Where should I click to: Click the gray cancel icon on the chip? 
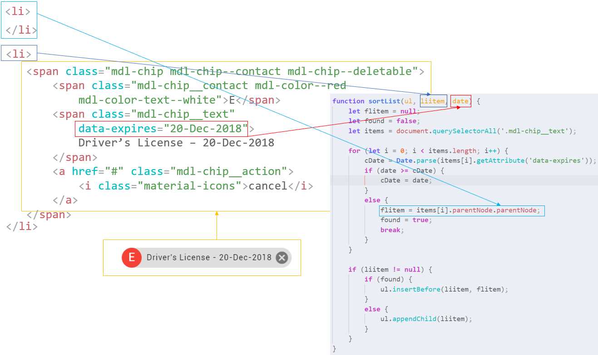click(282, 257)
